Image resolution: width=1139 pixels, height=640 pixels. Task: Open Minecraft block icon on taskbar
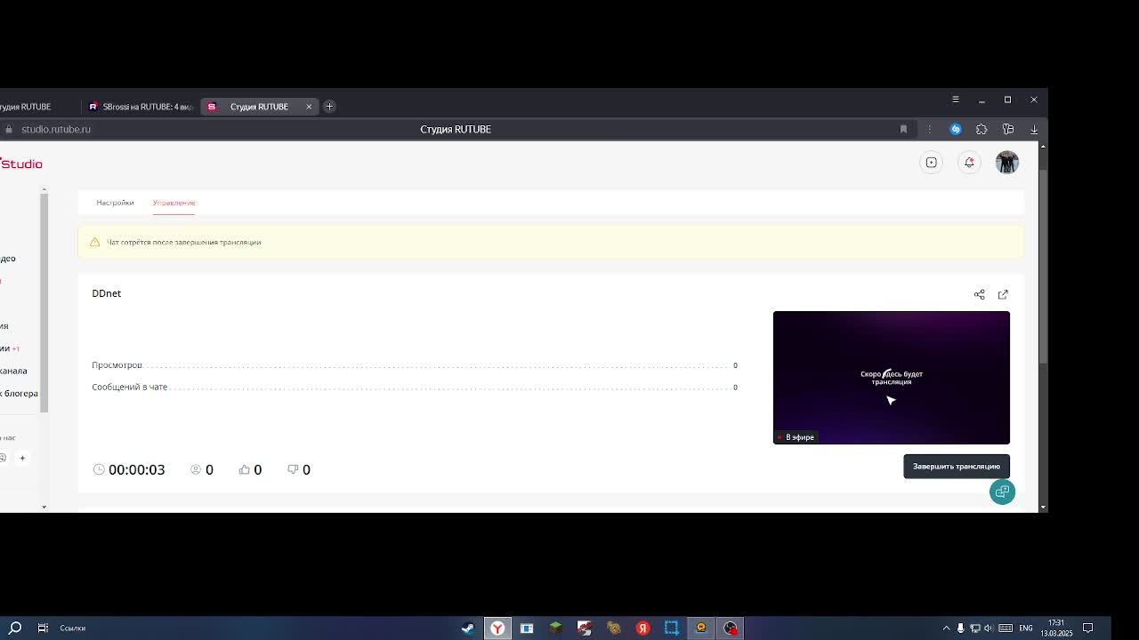tap(555, 628)
